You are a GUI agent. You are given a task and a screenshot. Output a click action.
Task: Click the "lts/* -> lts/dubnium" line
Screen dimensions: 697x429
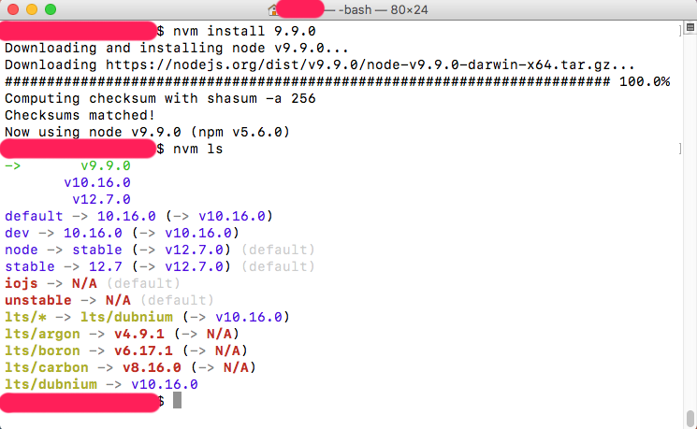[147, 317]
